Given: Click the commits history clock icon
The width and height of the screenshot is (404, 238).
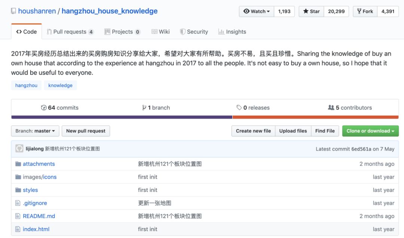Looking at the screenshot, I should (x=44, y=108).
